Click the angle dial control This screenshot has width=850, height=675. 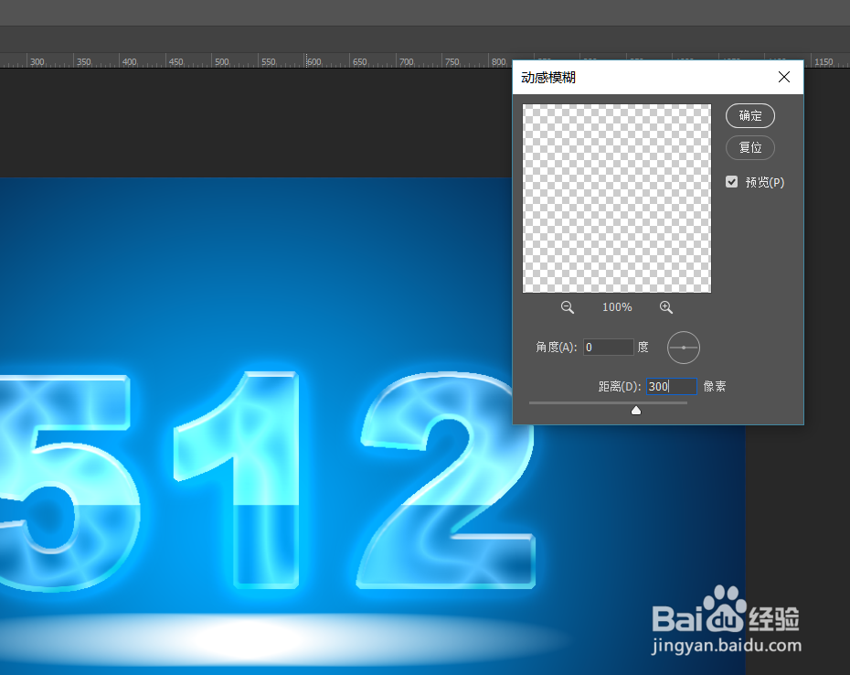coord(684,348)
